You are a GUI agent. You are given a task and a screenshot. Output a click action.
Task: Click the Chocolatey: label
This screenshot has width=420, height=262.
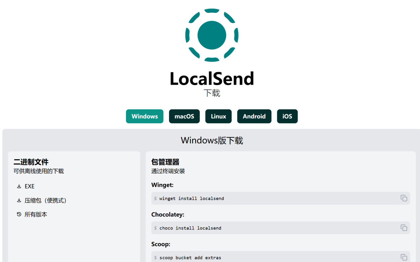168,215
